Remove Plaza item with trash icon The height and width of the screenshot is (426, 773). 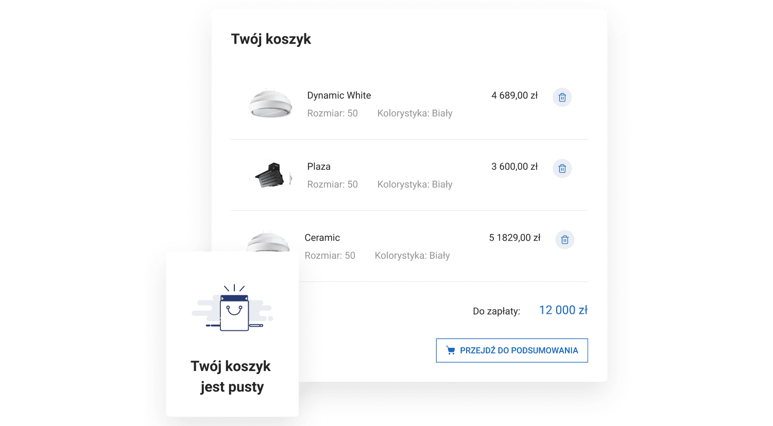pos(562,168)
